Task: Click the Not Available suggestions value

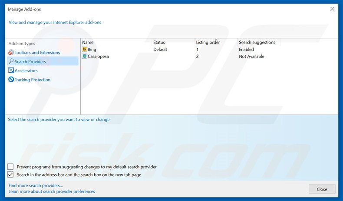Action: pyautogui.click(x=251, y=56)
